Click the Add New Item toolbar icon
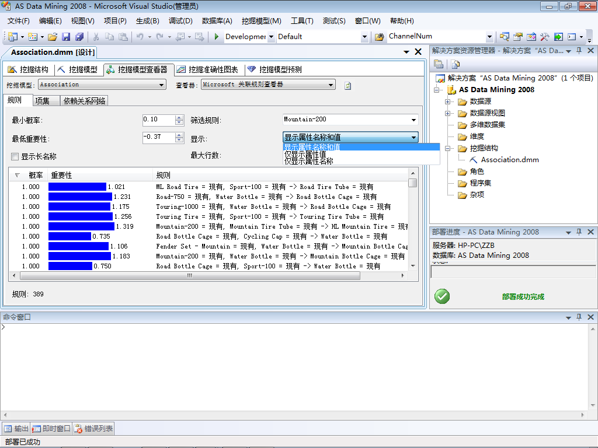Image resolution: width=598 pixels, height=448 pixels. (33, 37)
